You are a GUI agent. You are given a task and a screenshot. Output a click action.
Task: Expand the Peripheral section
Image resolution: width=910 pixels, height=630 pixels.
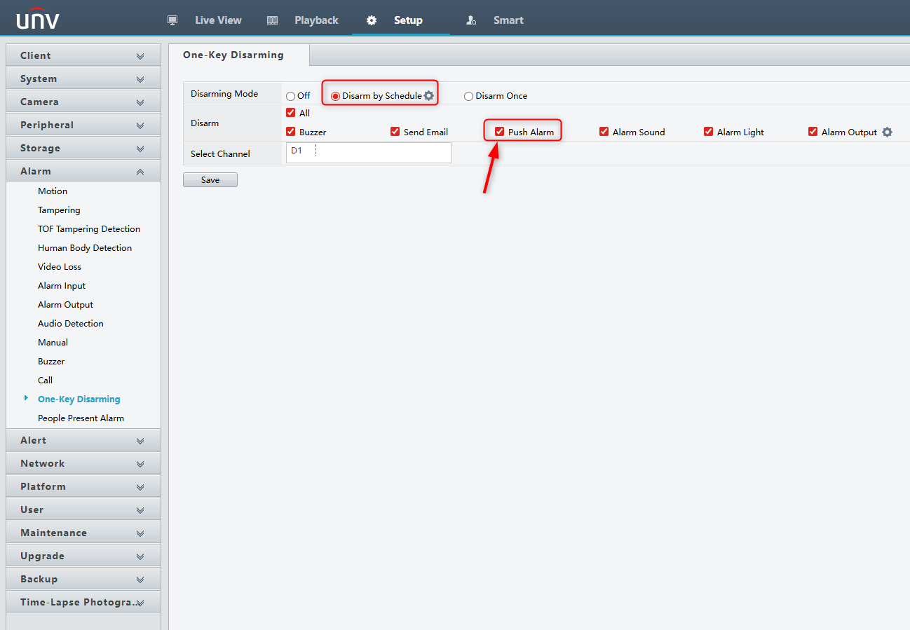83,125
